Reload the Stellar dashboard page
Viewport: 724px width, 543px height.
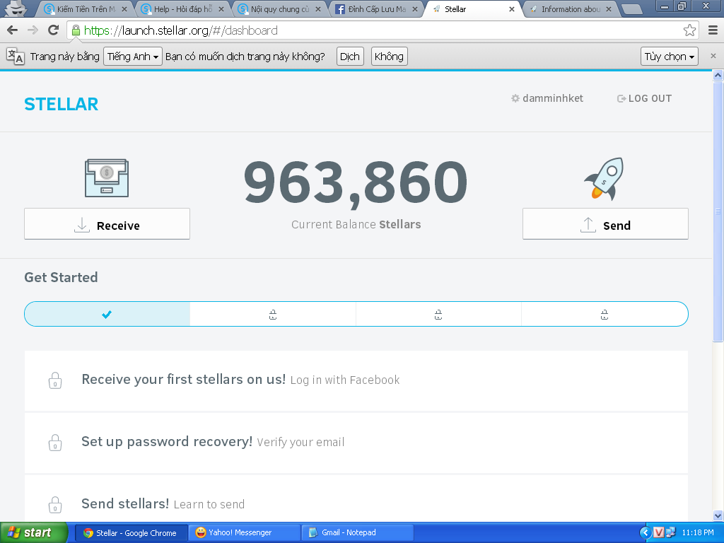tap(54, 30)
